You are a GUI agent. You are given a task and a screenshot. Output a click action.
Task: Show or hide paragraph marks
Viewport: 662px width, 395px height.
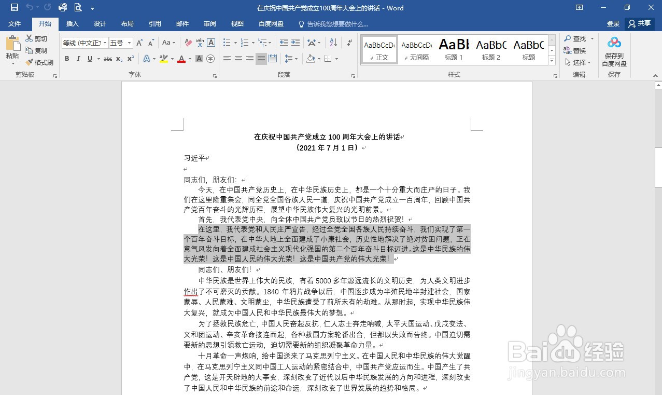[x=350, y=43]
